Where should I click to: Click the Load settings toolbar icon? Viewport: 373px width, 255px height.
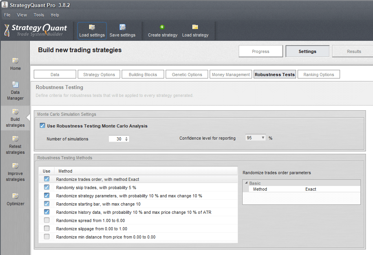(x=92, y=27)
